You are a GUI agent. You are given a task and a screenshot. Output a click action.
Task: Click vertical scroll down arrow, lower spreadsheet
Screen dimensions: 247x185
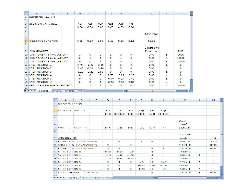pos(222,175)
